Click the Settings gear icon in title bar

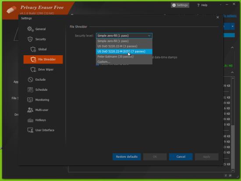click(x=174, y=5)
